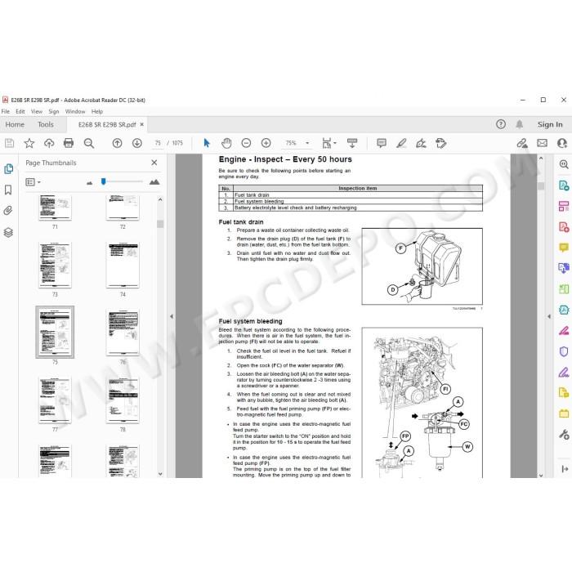
Task: Click the 75% zoom field
Action: click(291, 143)
